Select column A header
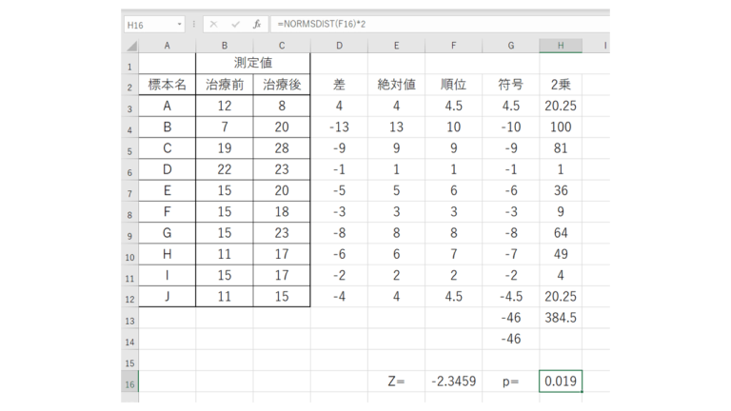 (x=168, y=46)
